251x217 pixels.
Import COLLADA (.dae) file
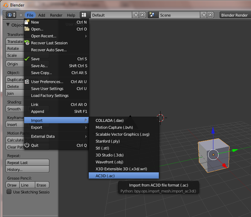124,120
